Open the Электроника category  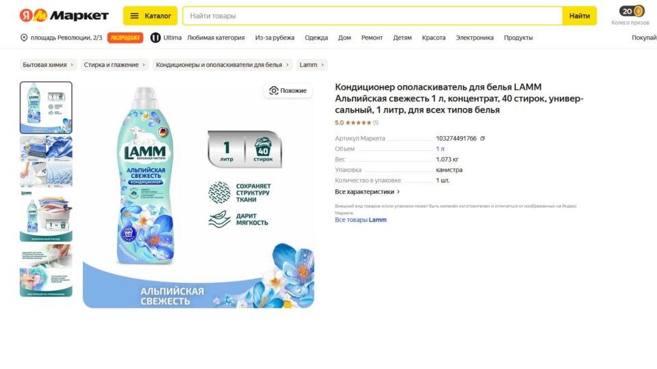click(x=474, y=38)
